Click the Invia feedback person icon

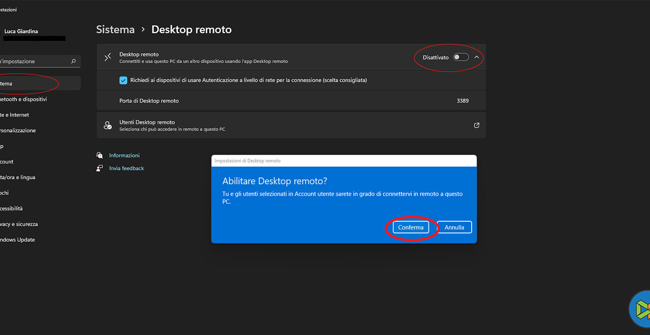click(100, 168)
